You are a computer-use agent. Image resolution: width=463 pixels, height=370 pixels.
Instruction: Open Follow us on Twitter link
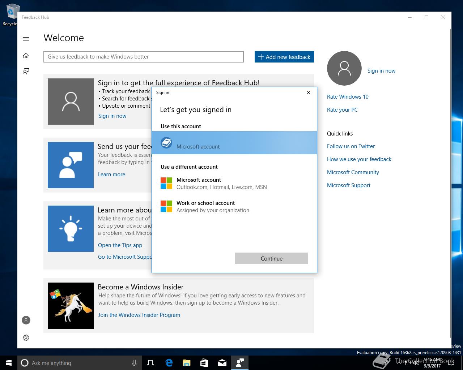(x=351, y=146)
